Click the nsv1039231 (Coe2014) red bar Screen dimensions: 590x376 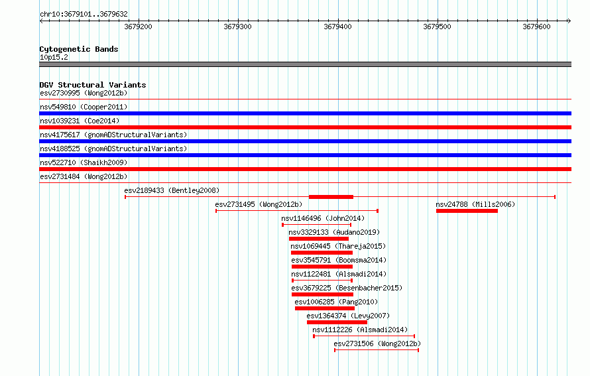click(305, 127)
